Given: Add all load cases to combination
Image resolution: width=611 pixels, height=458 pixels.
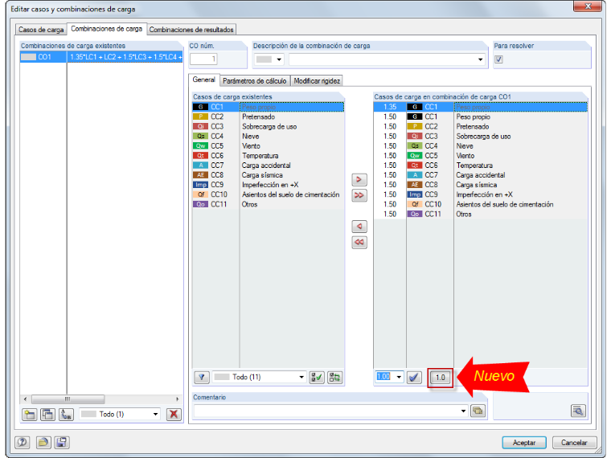Looking at the screenshot, I should coord(359,195).
